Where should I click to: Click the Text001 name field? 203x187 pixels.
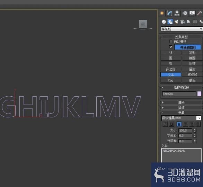point(179,94)
